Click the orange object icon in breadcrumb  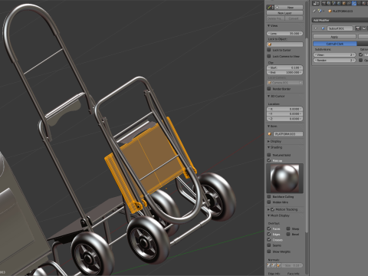click(x=330, y=11)
